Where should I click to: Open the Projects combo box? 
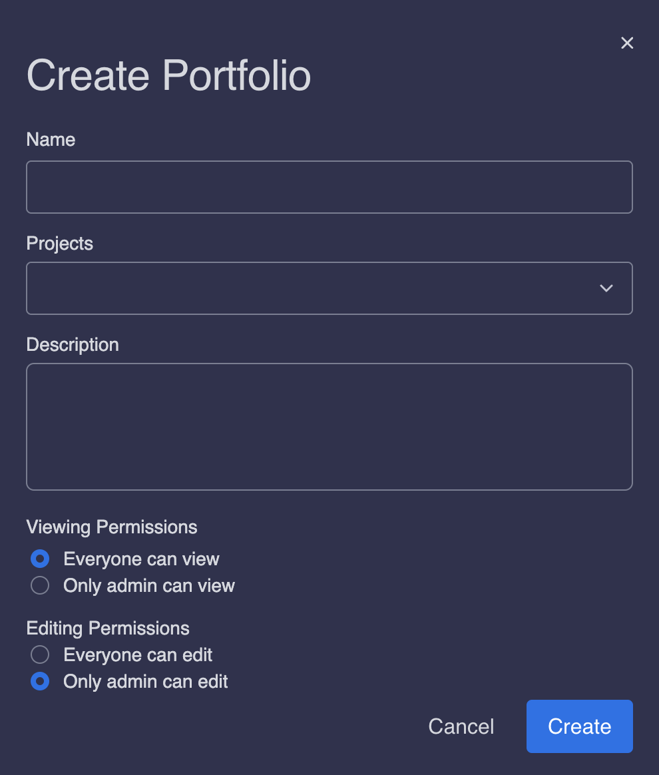pyautogui.click(x=329, y=288)
